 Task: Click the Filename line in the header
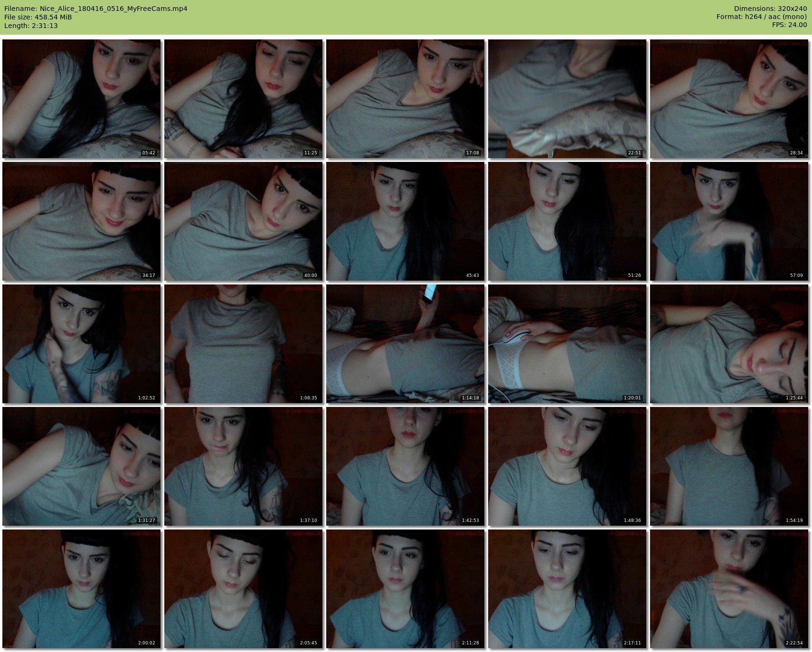point(96,9)
